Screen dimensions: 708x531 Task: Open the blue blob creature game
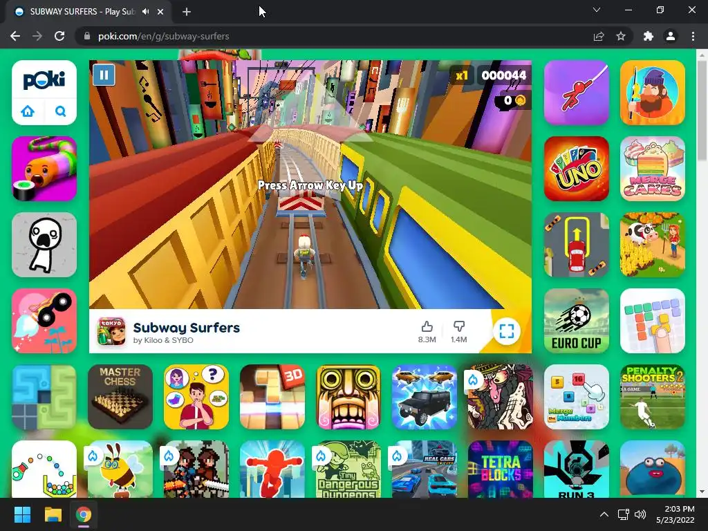tap(653, 469)
